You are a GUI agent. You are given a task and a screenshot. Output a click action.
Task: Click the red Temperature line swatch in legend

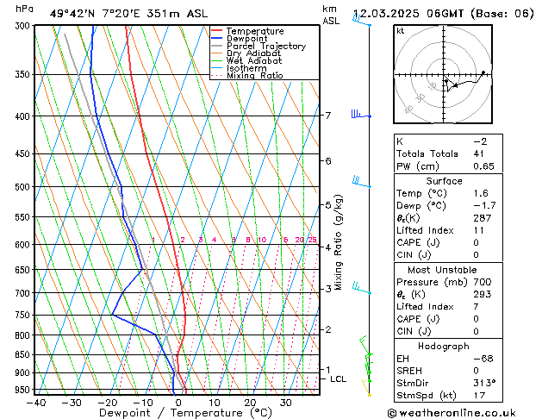click(217, 31)
